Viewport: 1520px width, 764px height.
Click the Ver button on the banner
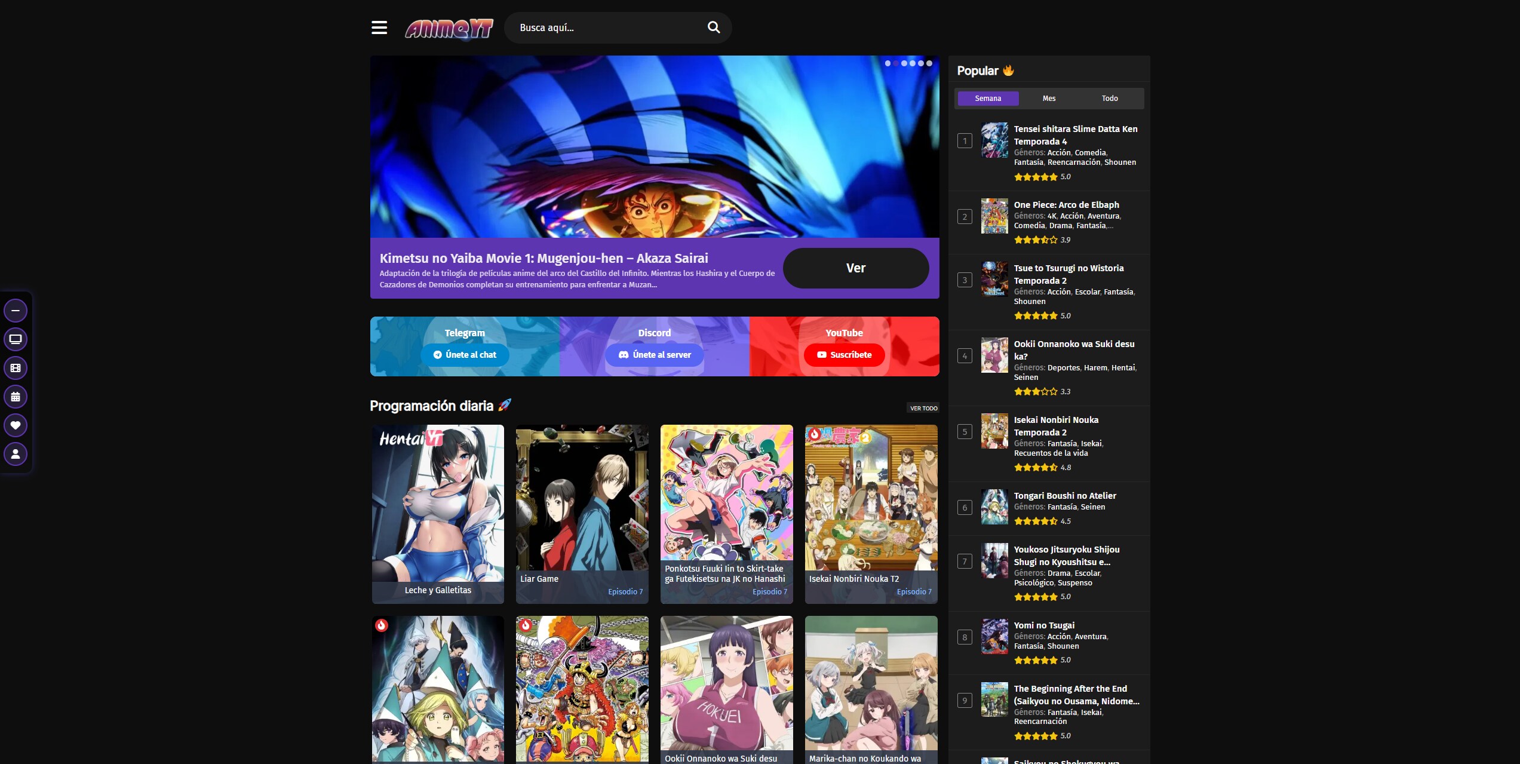[856, 268]
